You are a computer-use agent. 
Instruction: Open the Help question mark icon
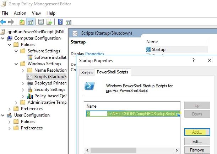60,22
